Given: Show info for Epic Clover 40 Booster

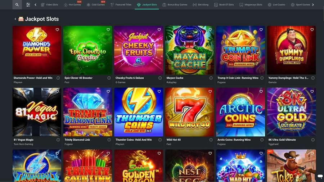Looking at the screenshot, I should click(x=109, y=78).
